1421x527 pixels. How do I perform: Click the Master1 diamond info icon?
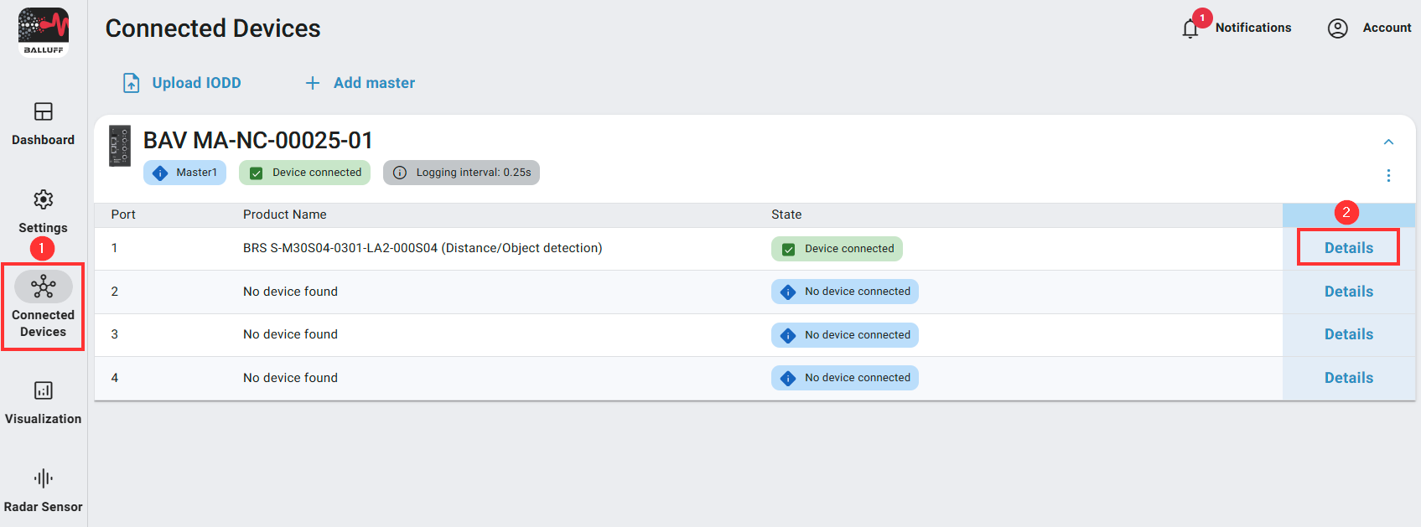point(160,173)
